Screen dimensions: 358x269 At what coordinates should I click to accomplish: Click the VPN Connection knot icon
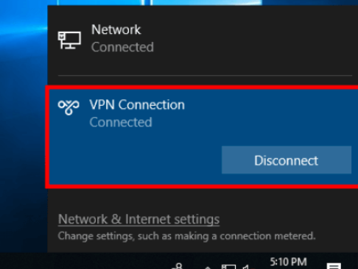pos(69,107)
